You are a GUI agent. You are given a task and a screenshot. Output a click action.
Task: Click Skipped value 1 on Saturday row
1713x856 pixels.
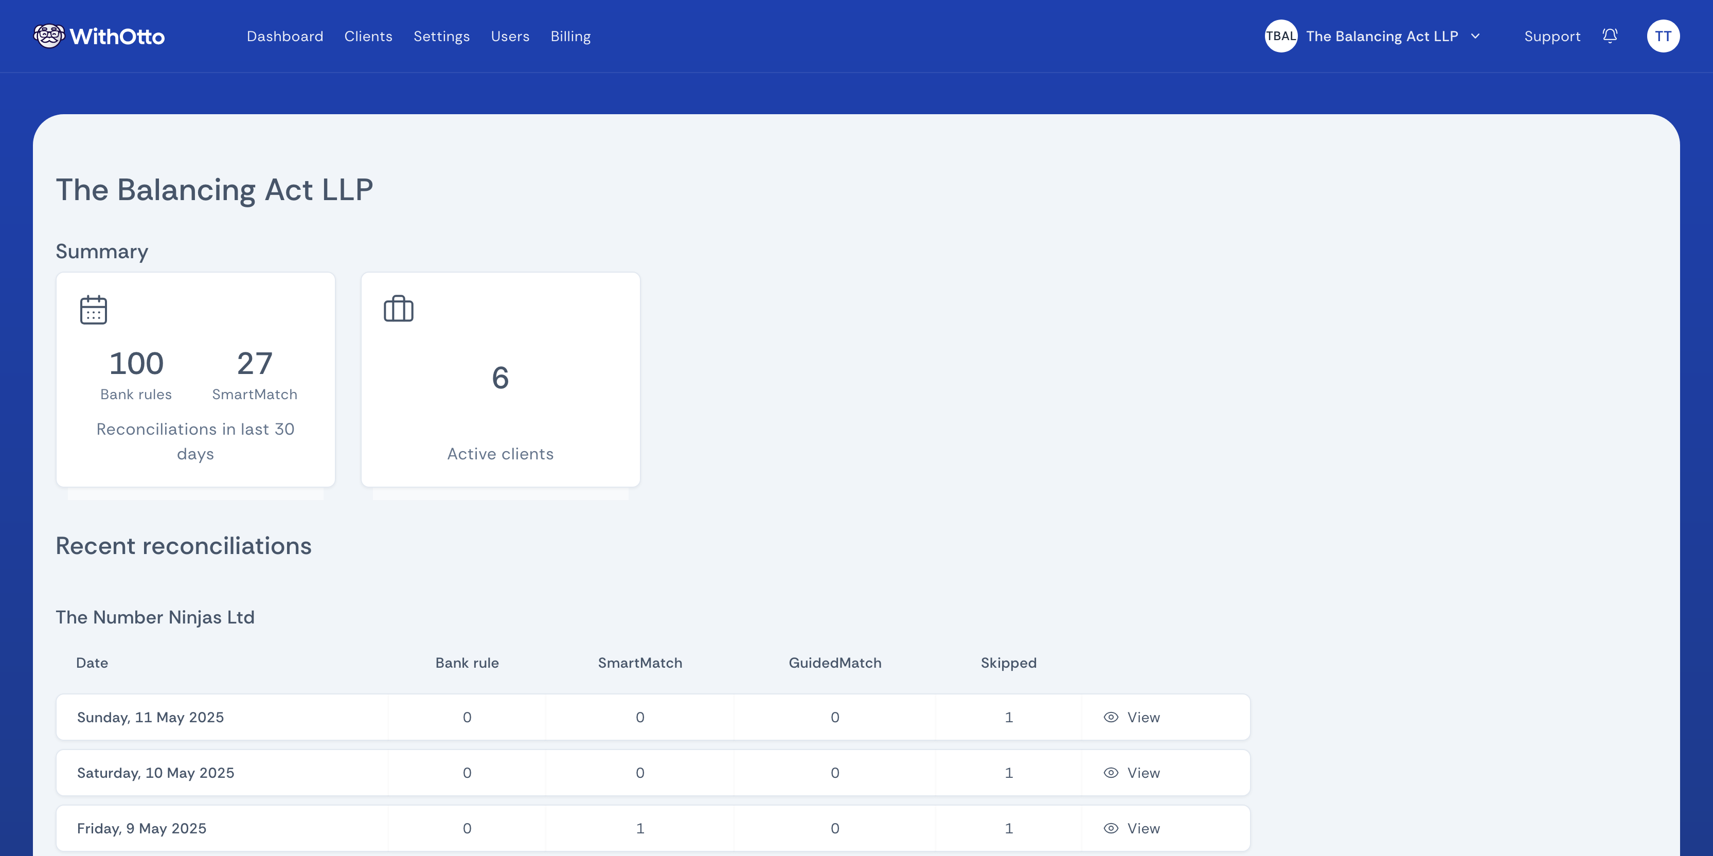1009,773
